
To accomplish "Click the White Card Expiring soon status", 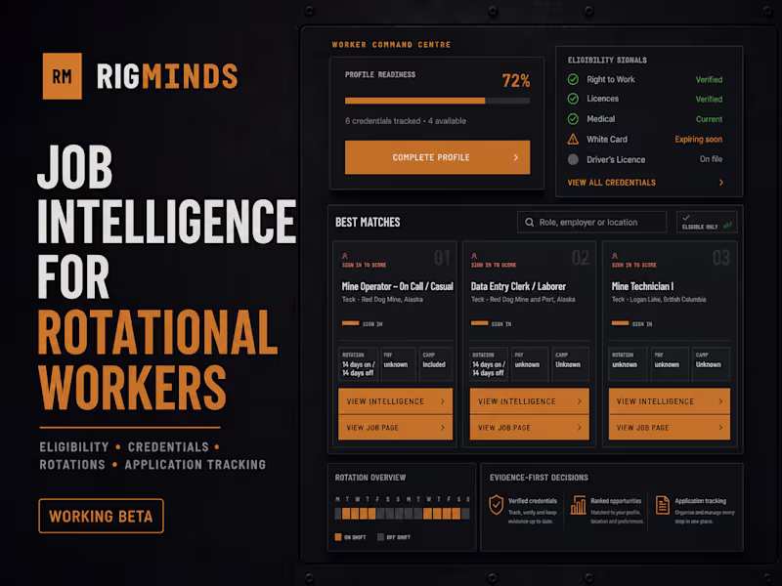I will (698, 140).
